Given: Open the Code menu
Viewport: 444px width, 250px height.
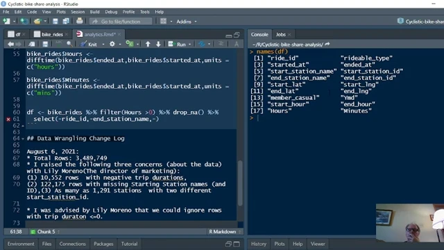Looking at the screenshot, I should (x=32, y=12).
